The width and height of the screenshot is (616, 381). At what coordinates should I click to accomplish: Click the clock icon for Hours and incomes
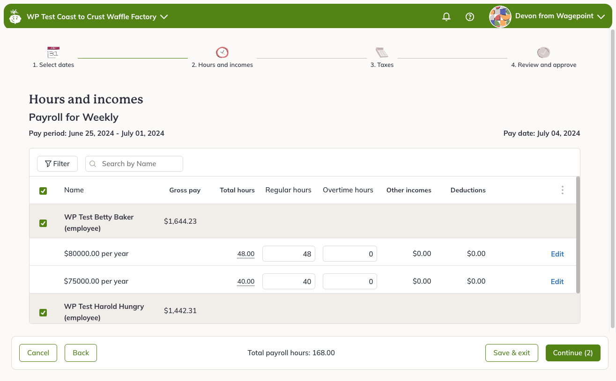pyautogui.click(x=222, y=52)
